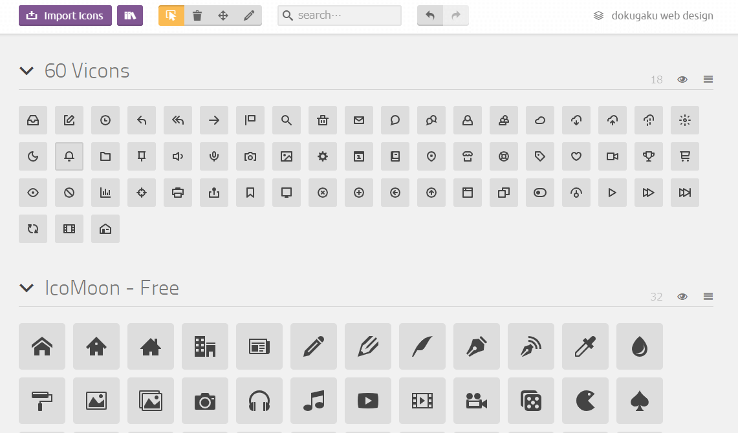Choose the flag icon in 60 Vicons
This screenshot has height=433, width=738.
tap(250, 120)
